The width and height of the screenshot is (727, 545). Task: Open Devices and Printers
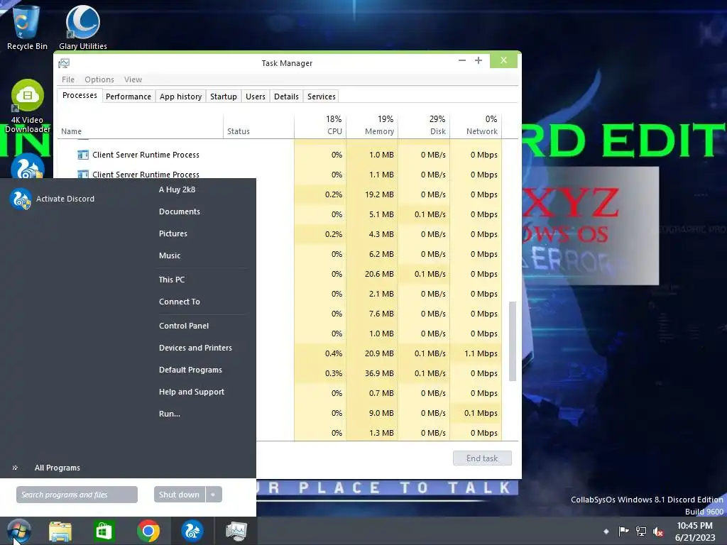tap(195, 348)
